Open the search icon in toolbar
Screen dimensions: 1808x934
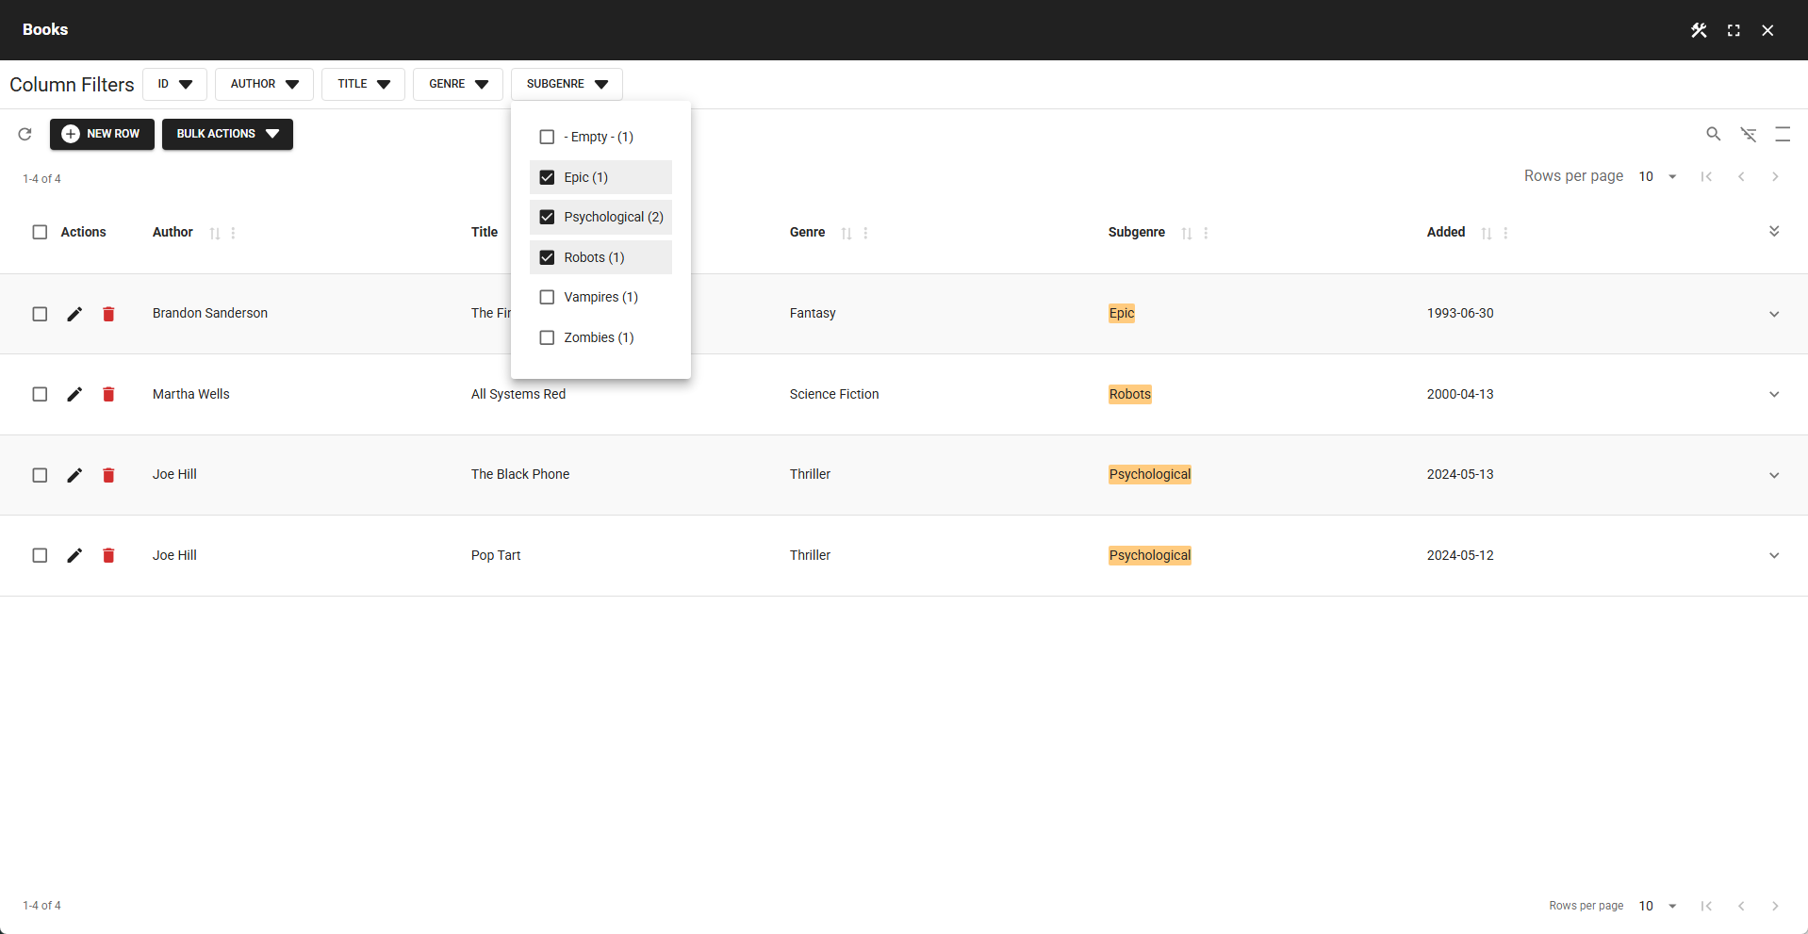[x=1713, y=135]
